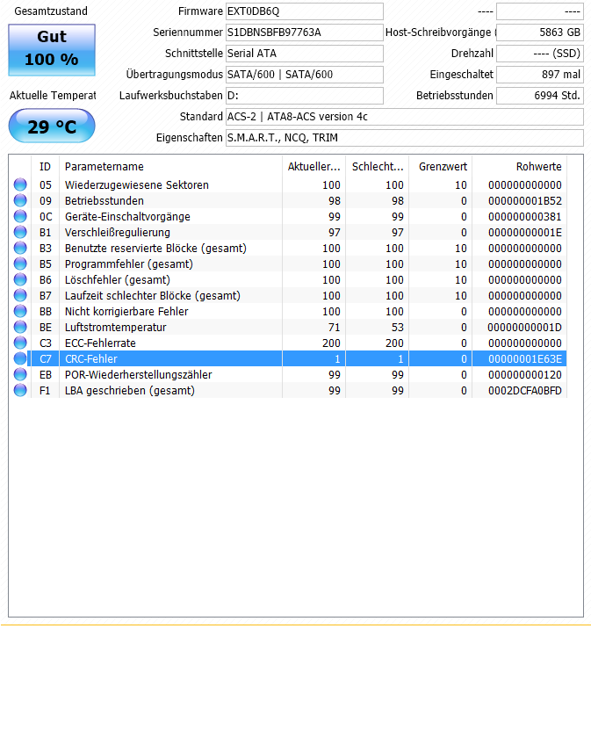Click the Gut 100 % health status button
This screenshot has height=744, width=591.
[52, 49]
